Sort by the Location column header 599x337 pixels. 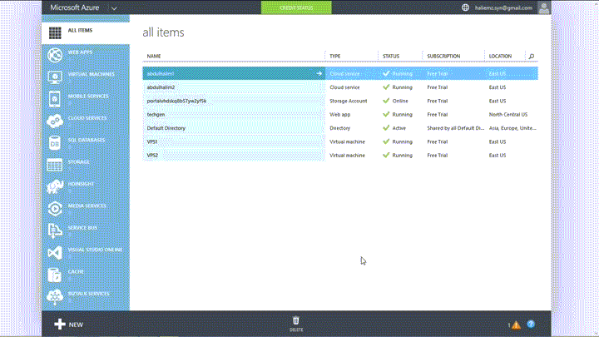tap(500, 57)
